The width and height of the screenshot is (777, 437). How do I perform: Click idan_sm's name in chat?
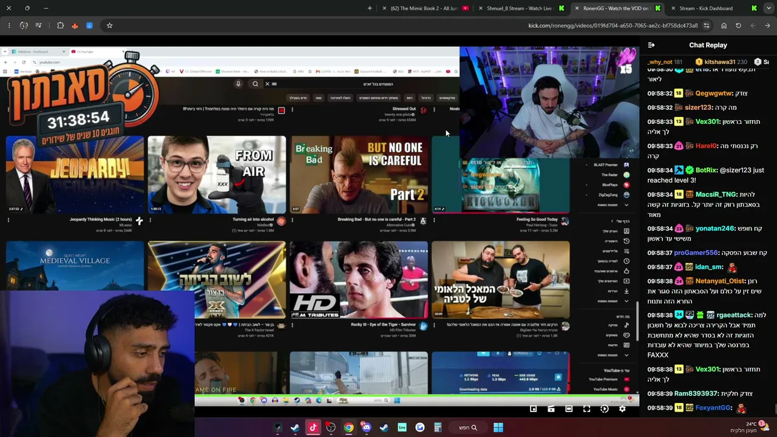click(x=709, y=267)
